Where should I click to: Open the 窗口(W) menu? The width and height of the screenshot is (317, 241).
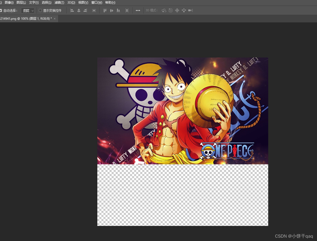[x=97, y=3]
